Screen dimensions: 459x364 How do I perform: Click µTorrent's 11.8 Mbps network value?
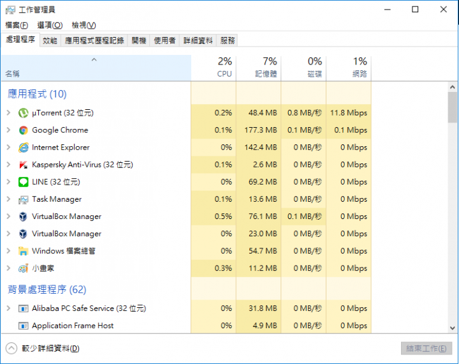click(349, 113)
